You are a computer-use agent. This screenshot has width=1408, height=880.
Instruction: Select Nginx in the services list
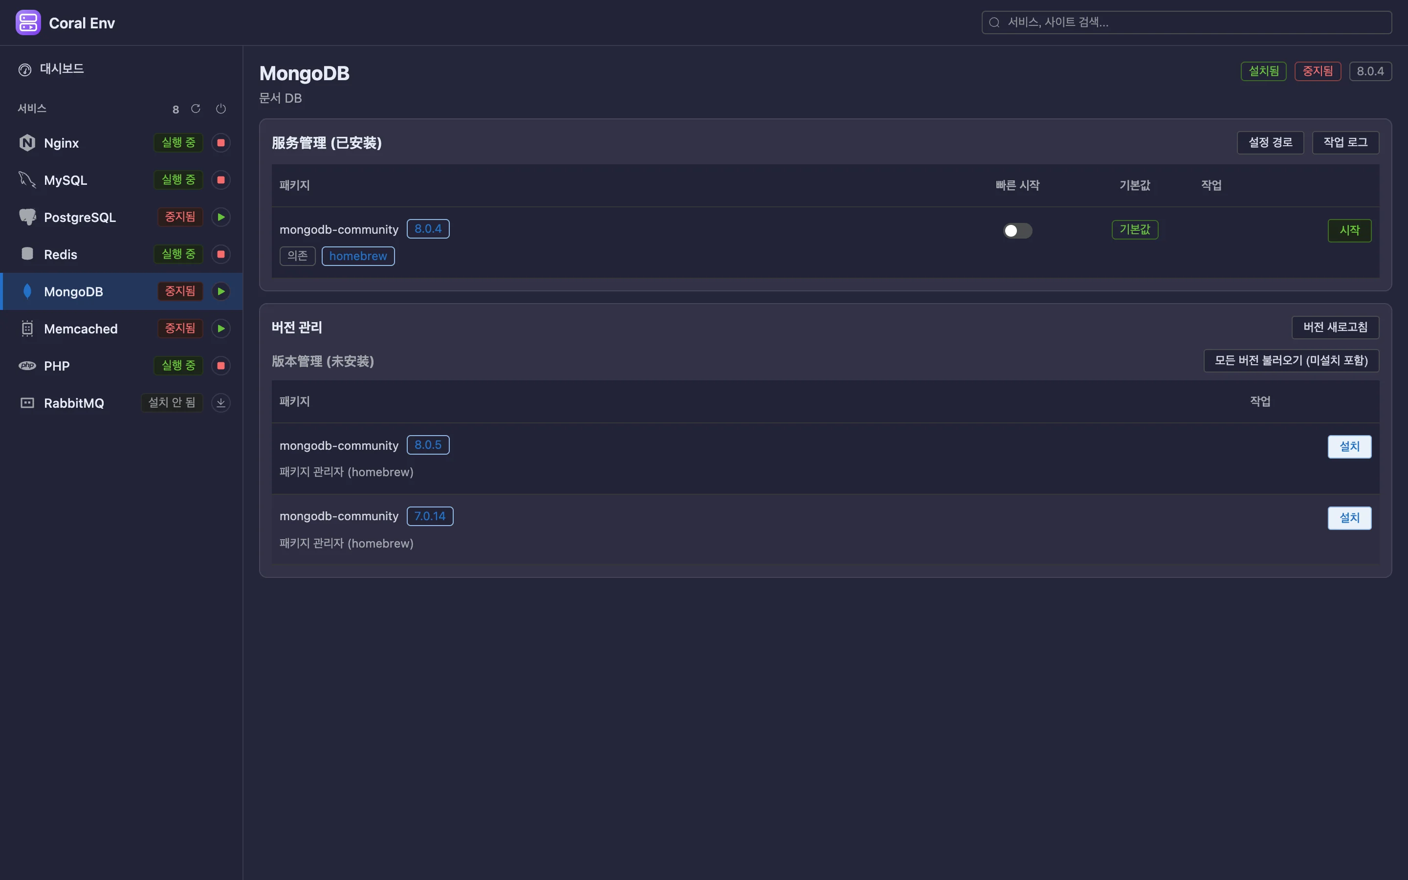pyautogui.click(x=121, y=143)
